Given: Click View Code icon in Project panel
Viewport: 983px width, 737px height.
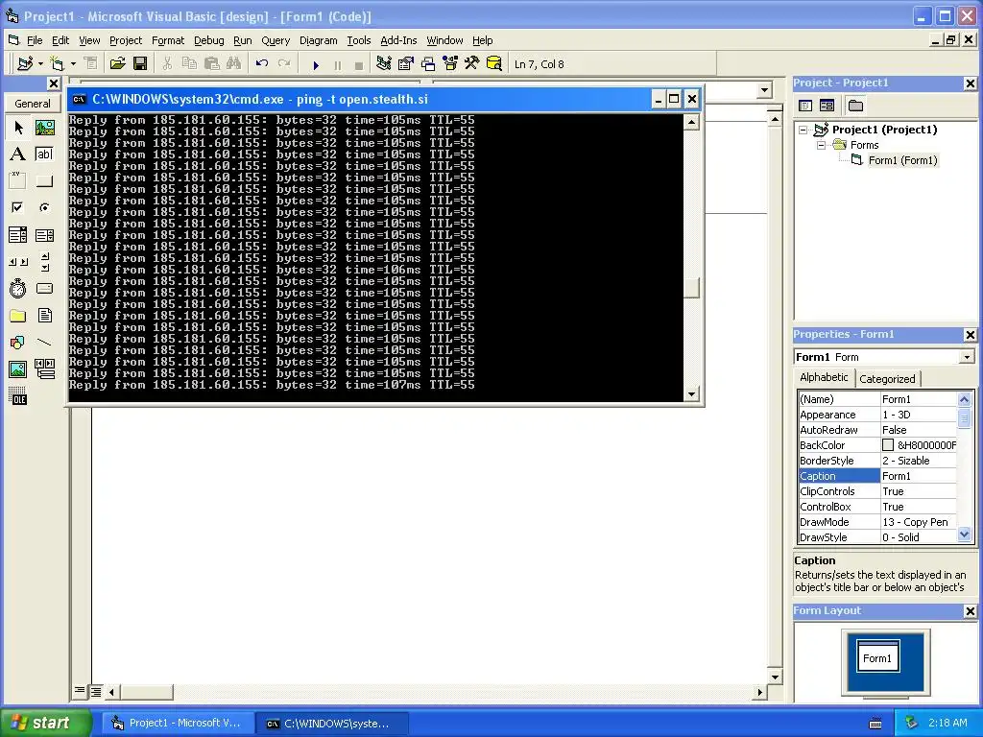Looking at the screenshot, I should pos(805,106).
